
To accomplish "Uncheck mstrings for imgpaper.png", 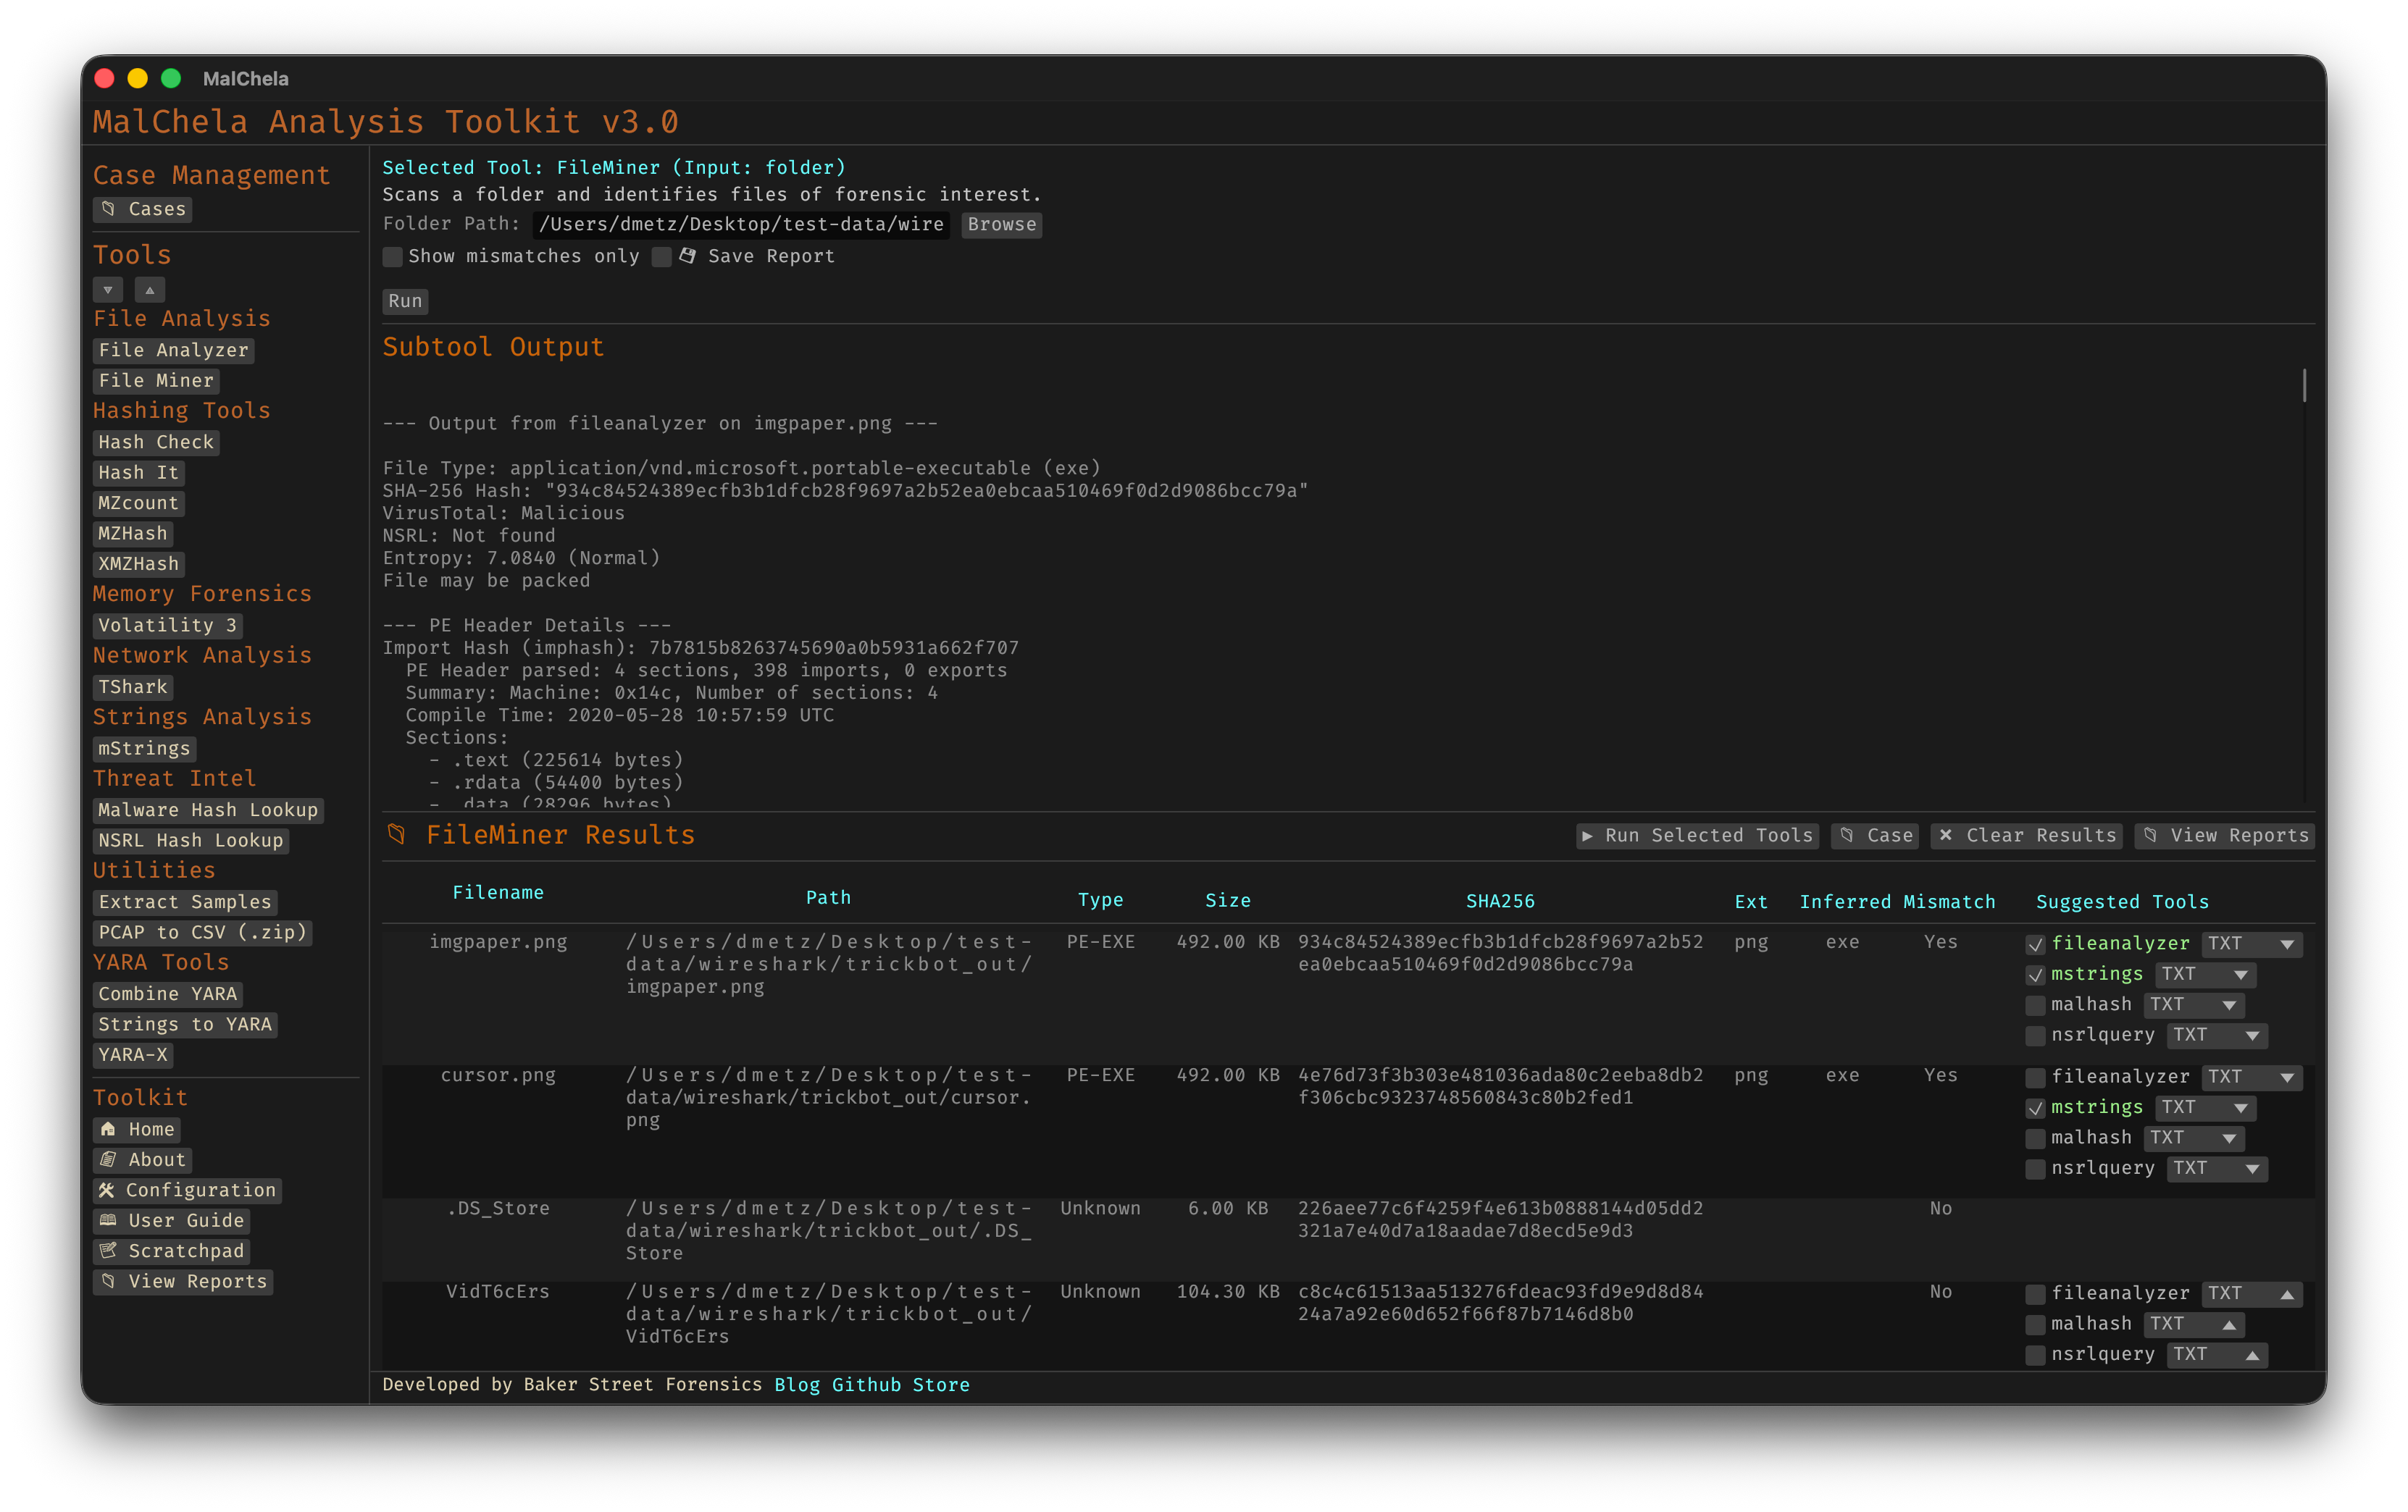I will point(2035,975).
